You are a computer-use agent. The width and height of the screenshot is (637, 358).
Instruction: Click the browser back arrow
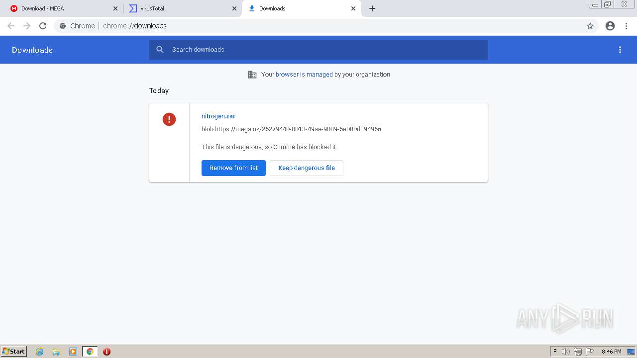11,26
